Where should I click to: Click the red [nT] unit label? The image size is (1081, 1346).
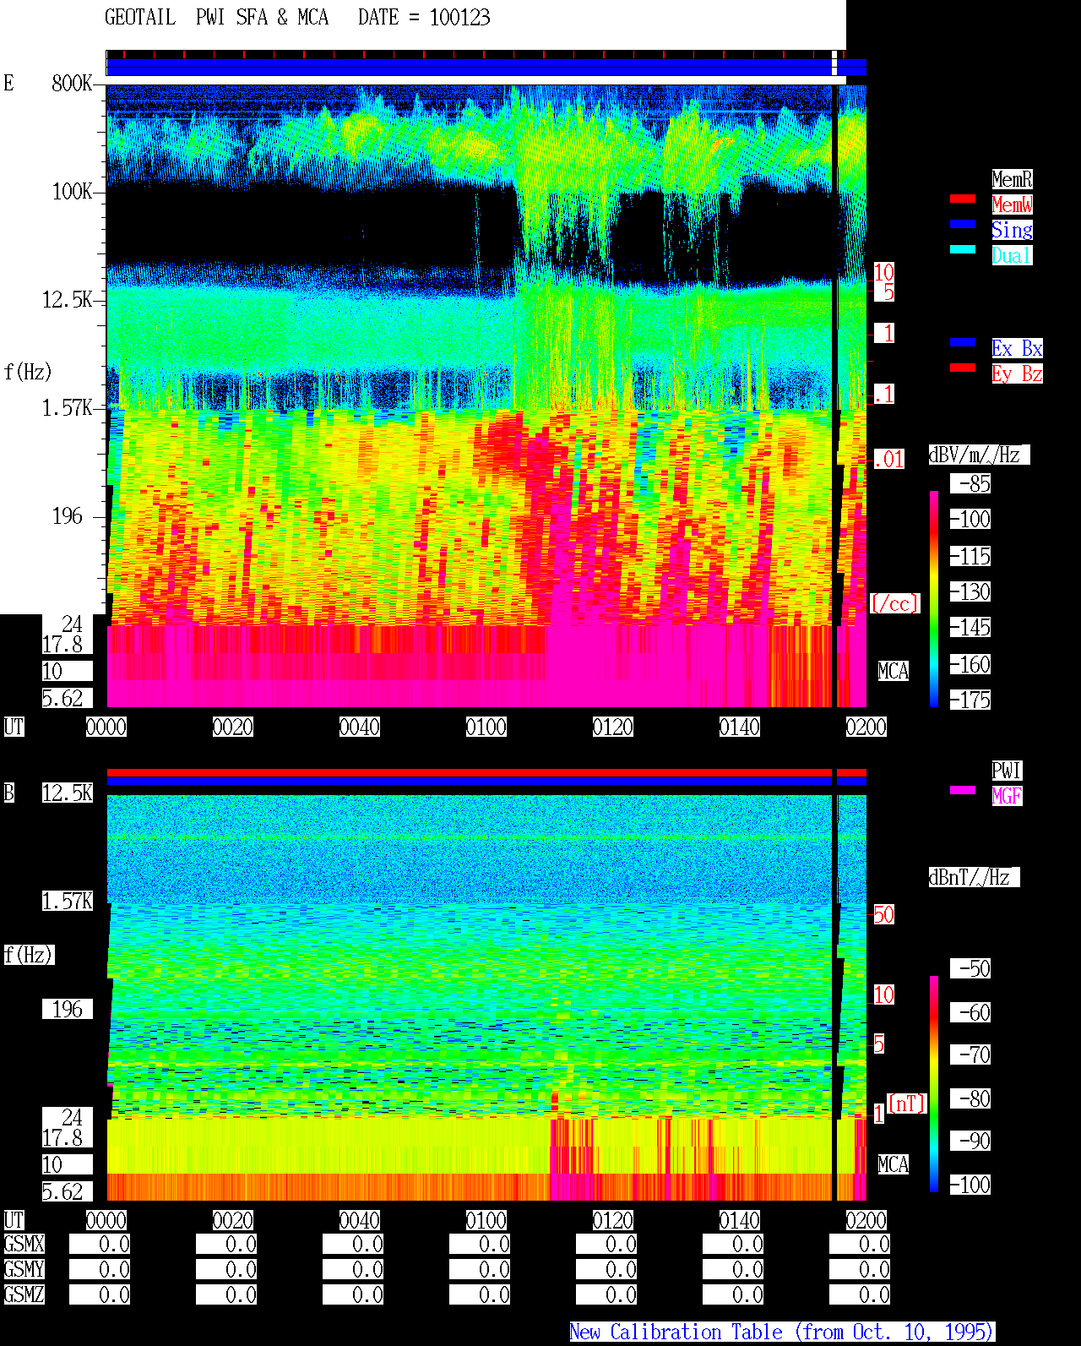[x=907, y=1104]
